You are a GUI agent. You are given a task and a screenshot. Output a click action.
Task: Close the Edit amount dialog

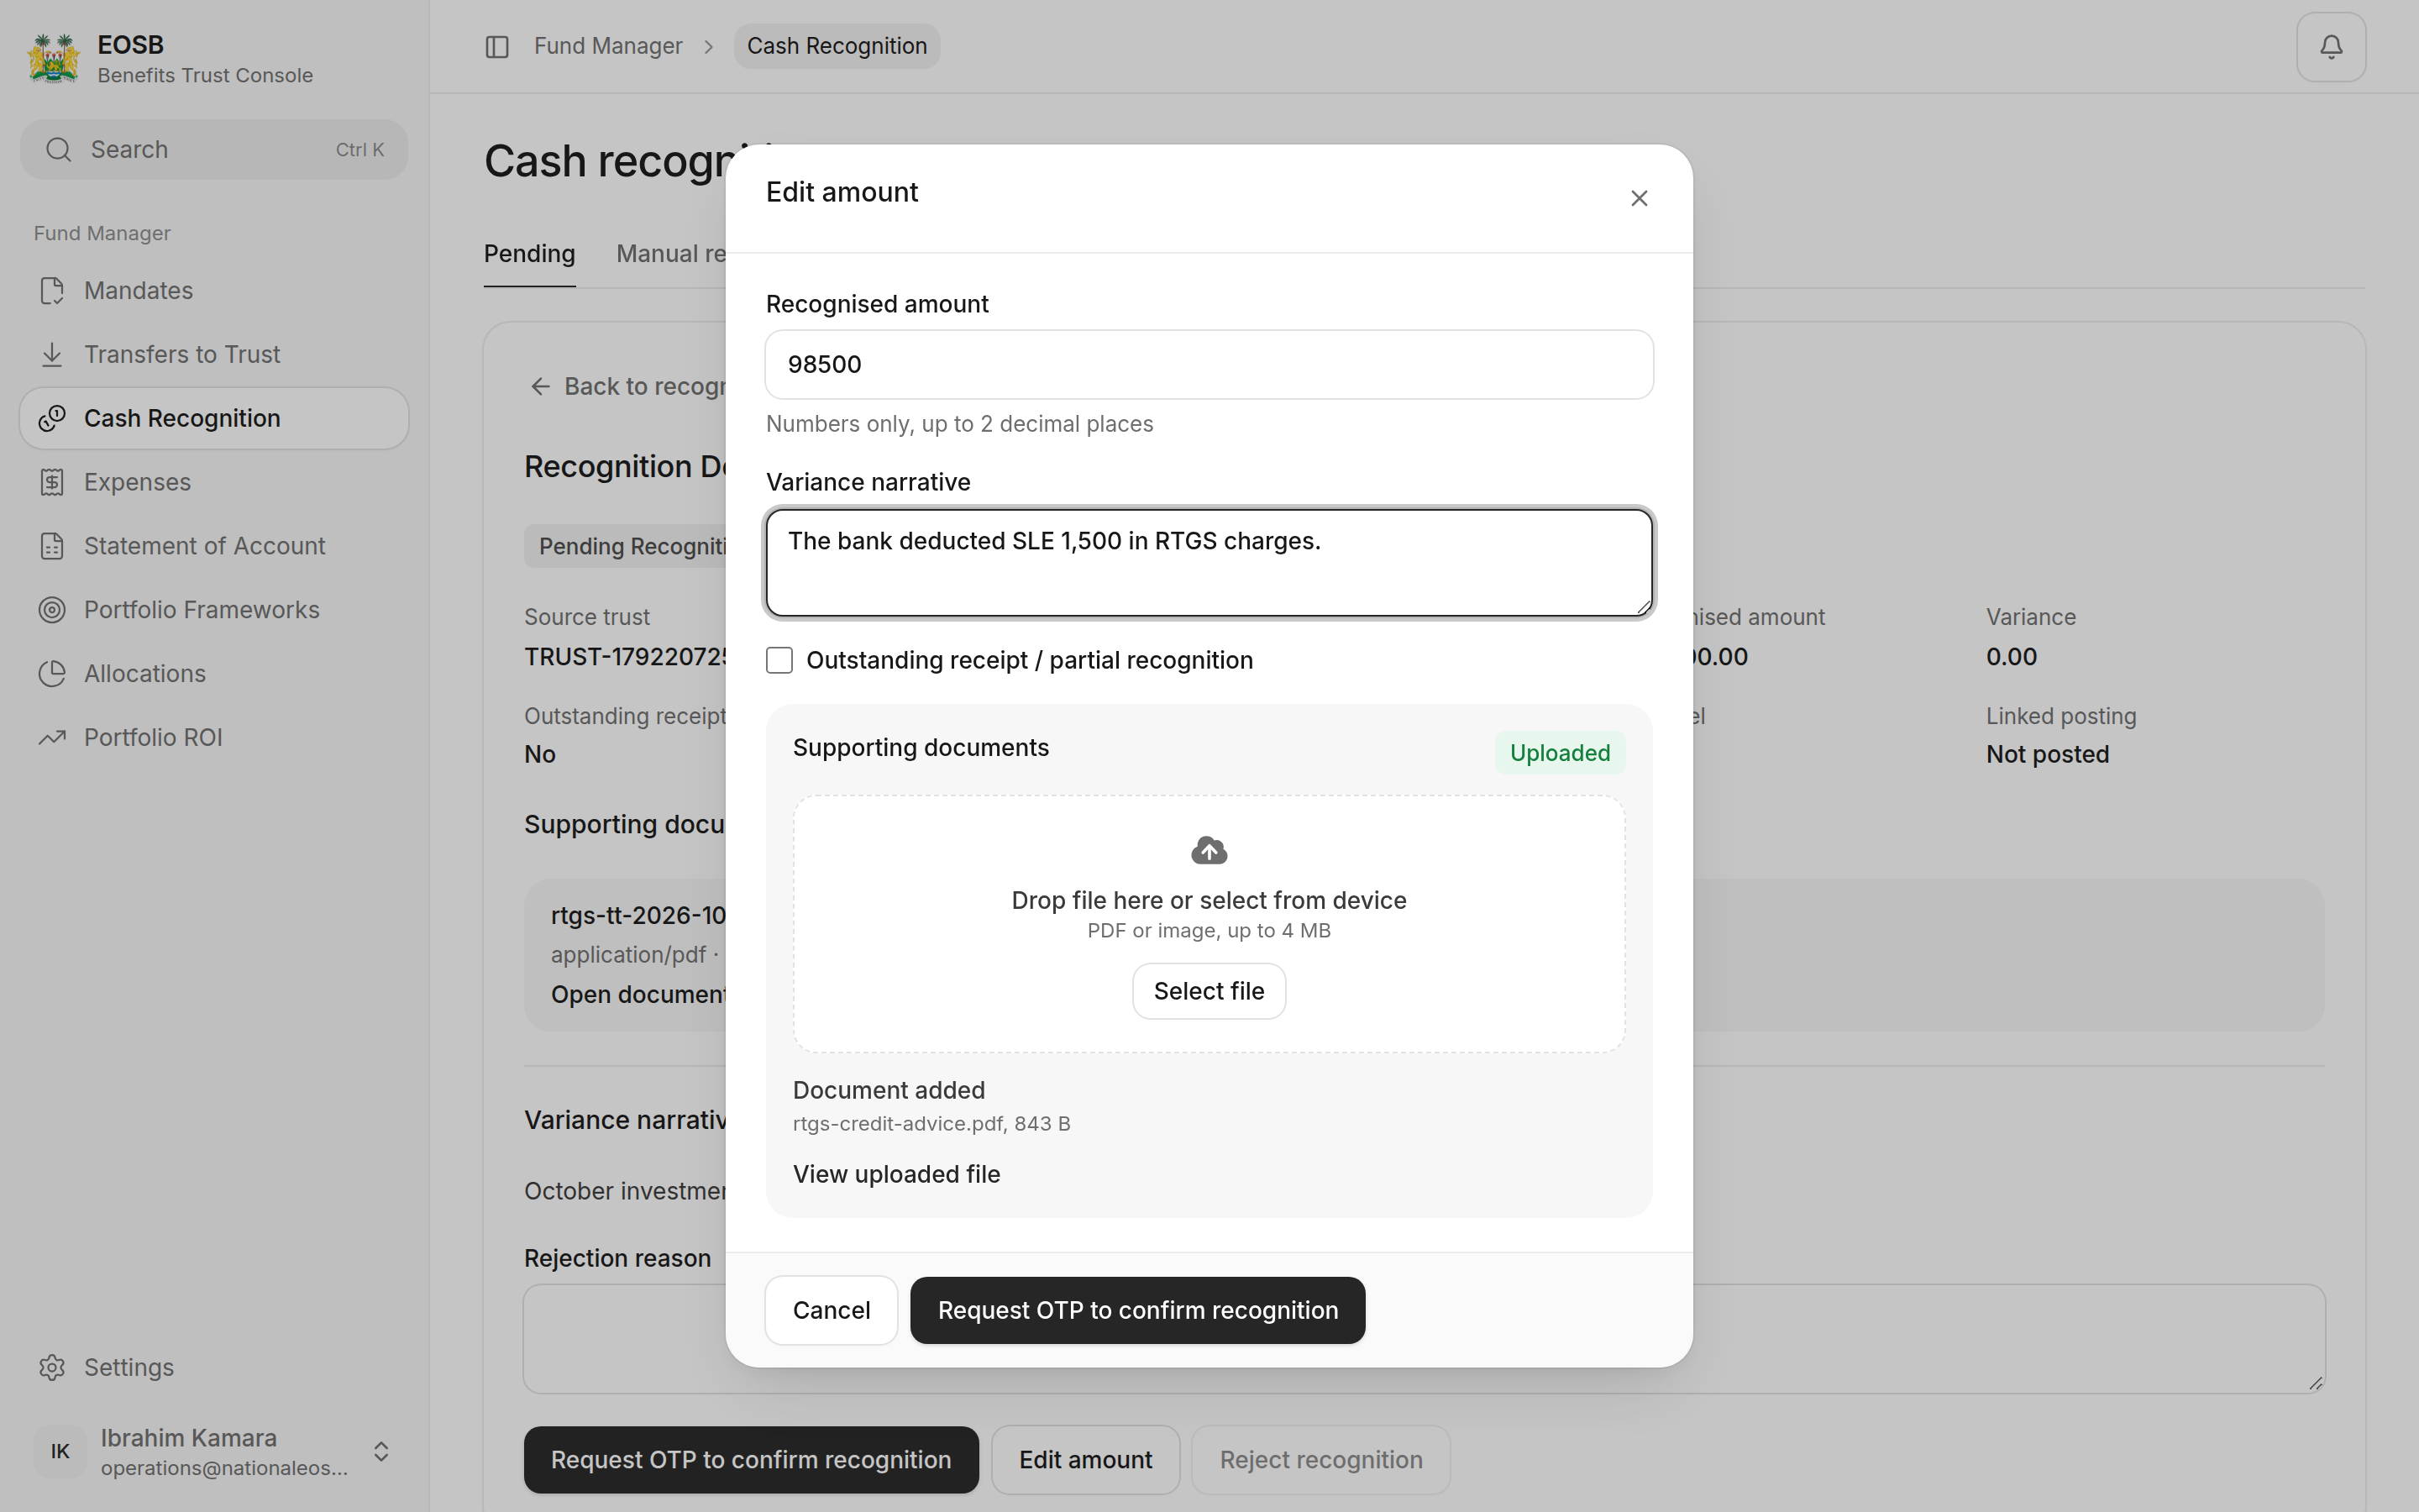1639,198
